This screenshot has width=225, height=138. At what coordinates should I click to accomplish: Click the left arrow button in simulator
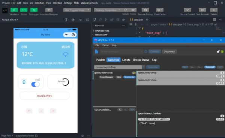point(29,111)
